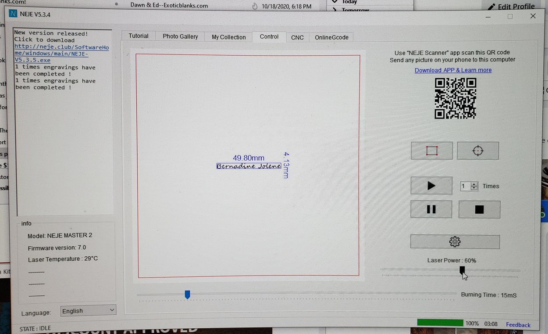The image size is (548, 334).
Task: Open the OnlineGcode tab
Action: point(331,37)
